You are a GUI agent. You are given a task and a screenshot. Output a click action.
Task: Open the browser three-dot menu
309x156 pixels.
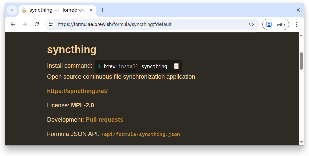point(296,24)
